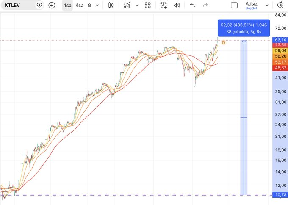Click the blue 10,78 price level label

point(280,195)
